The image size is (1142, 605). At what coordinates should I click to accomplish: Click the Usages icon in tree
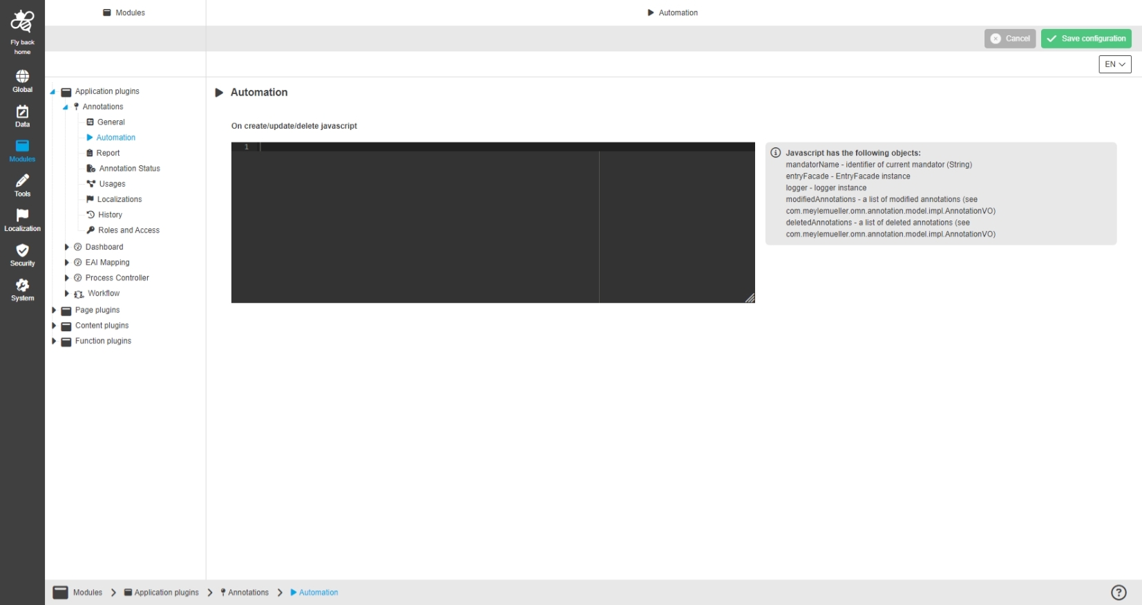(91, 184)
